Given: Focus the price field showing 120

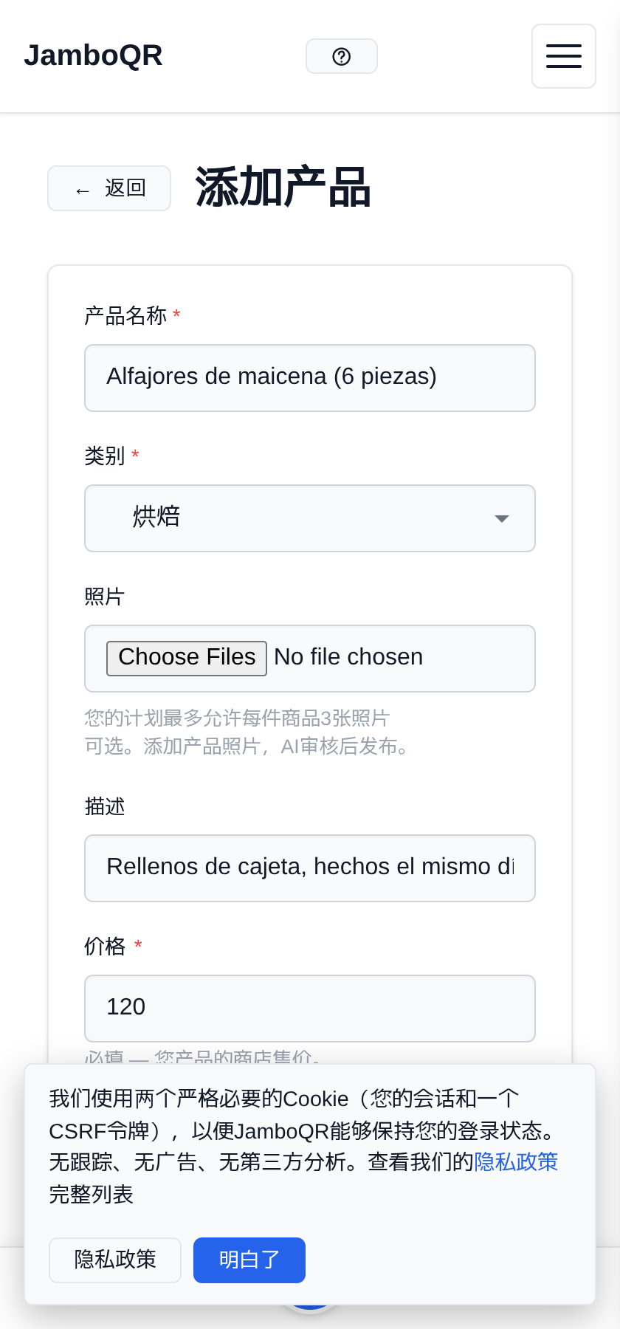Looking at the screenshot, I should pos(310,1009).
